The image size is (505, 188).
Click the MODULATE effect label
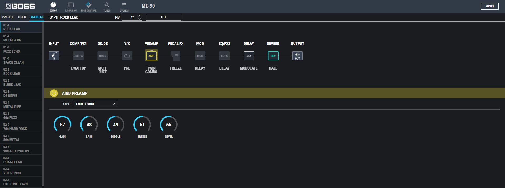click(x=249, y=68)
